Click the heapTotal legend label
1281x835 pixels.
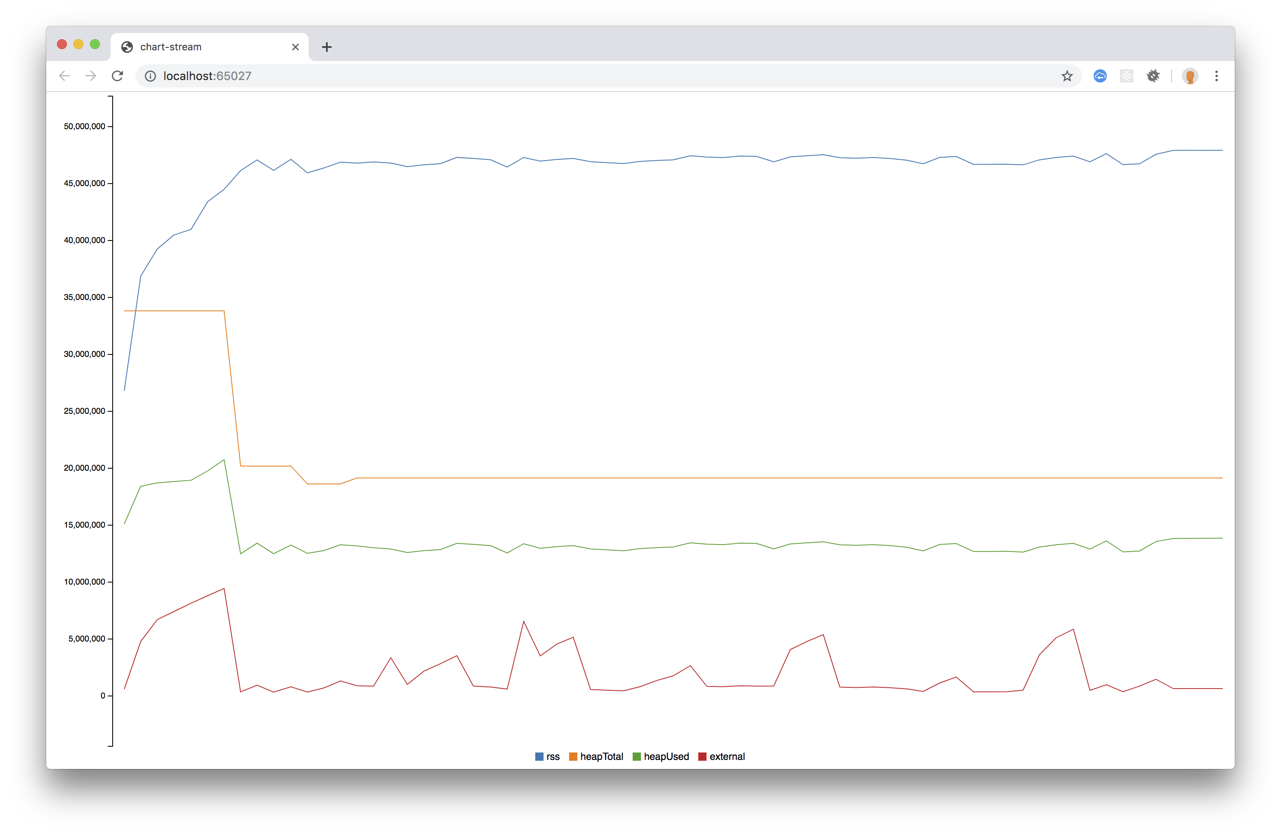(601, 757)
